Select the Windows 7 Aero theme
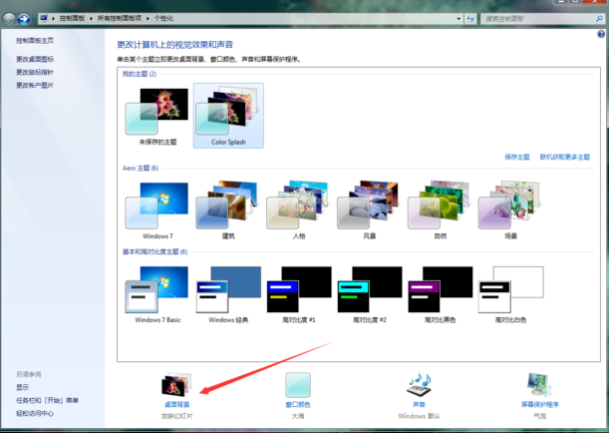 (157, 208)
